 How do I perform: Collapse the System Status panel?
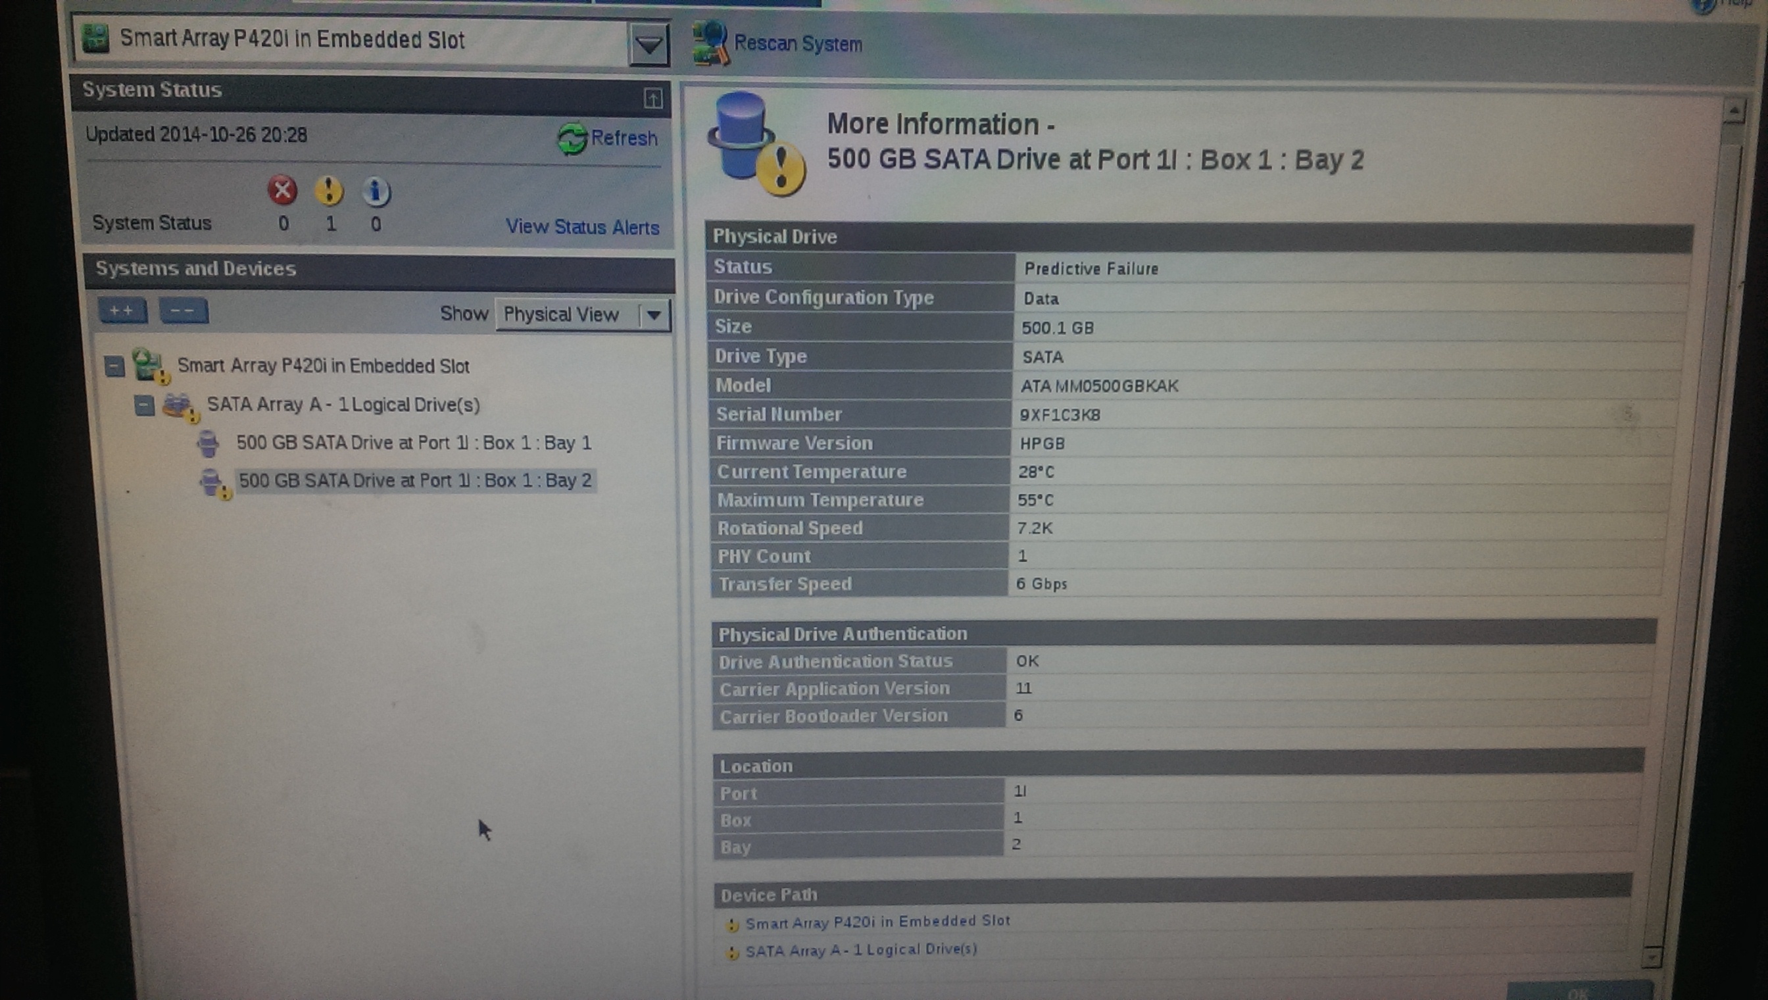pos(653,98)
